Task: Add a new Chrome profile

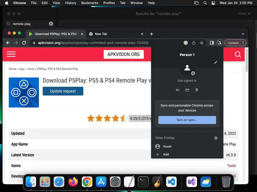Action: [x=187, y=154]
